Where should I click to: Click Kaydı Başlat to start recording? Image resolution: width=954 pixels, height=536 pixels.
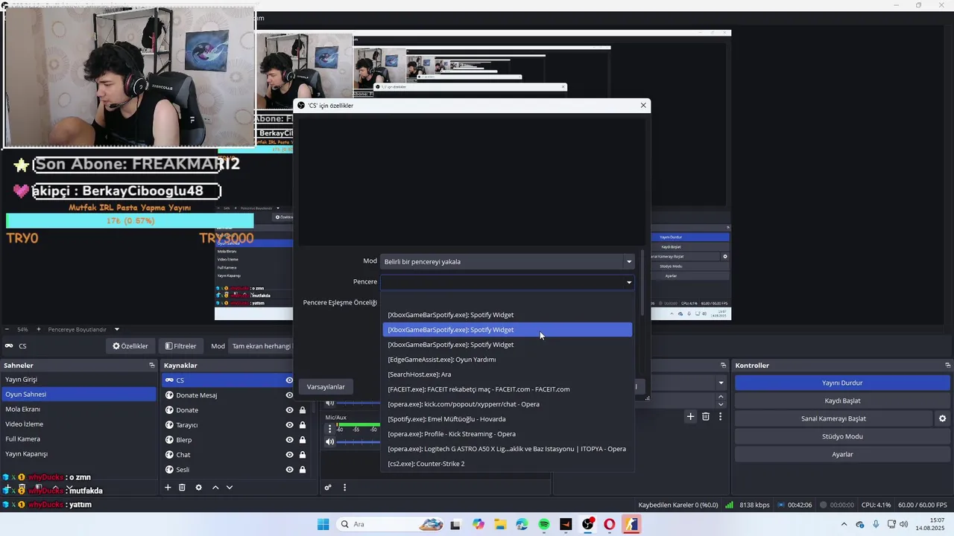point(842,401)
